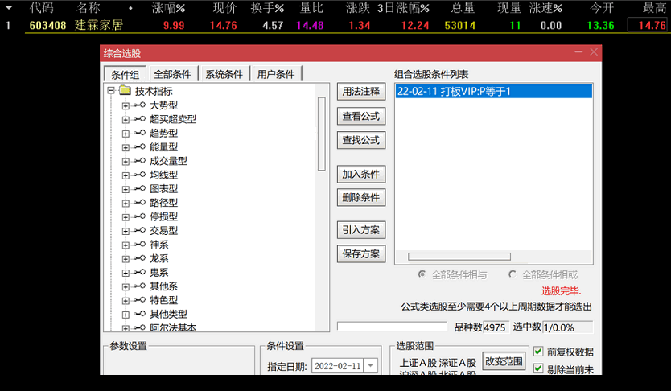Open the 指定日期 date dropdown
Viewport: 671px width, 391px height.
pos(371,366)
